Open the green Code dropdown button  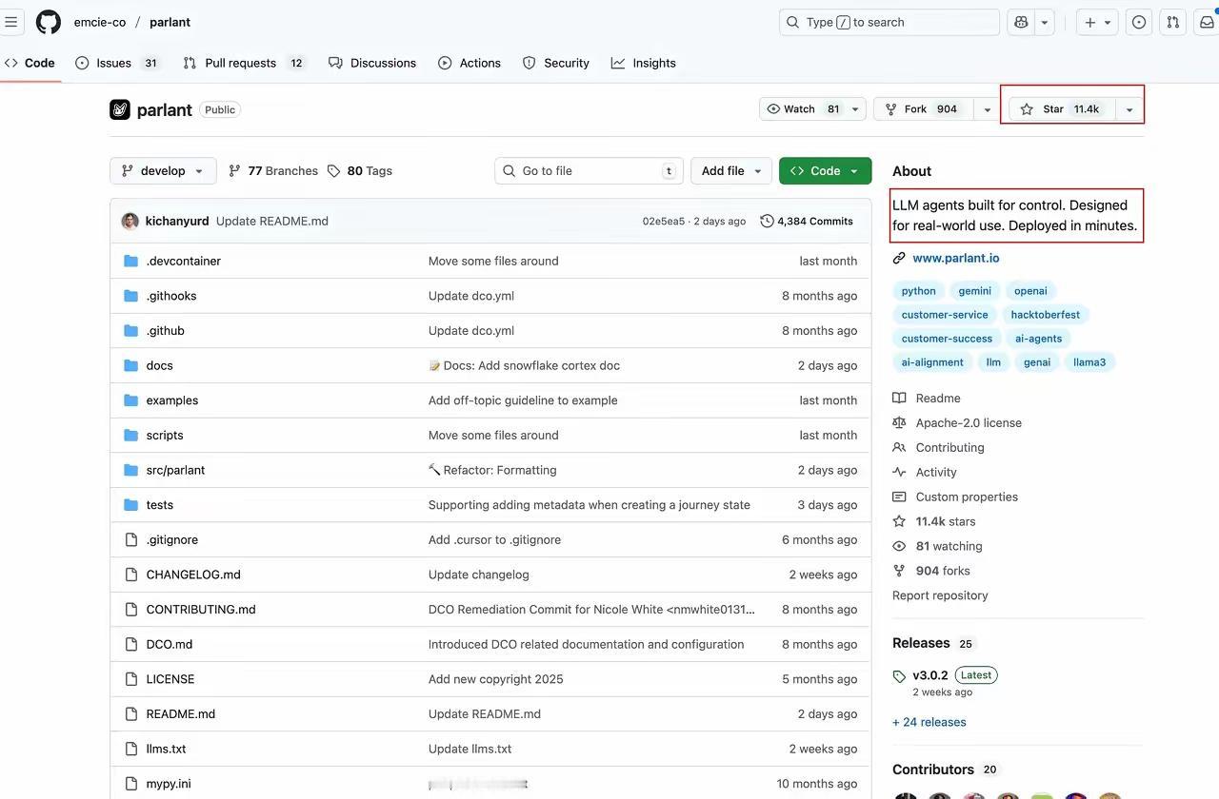[825, 171]
